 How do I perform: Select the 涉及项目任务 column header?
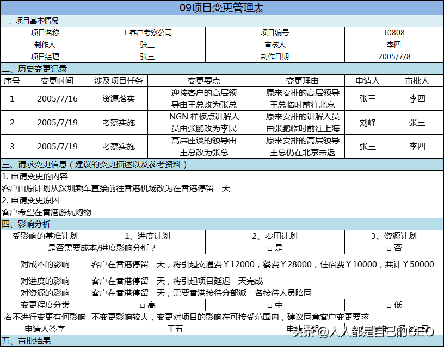point(119,81)
